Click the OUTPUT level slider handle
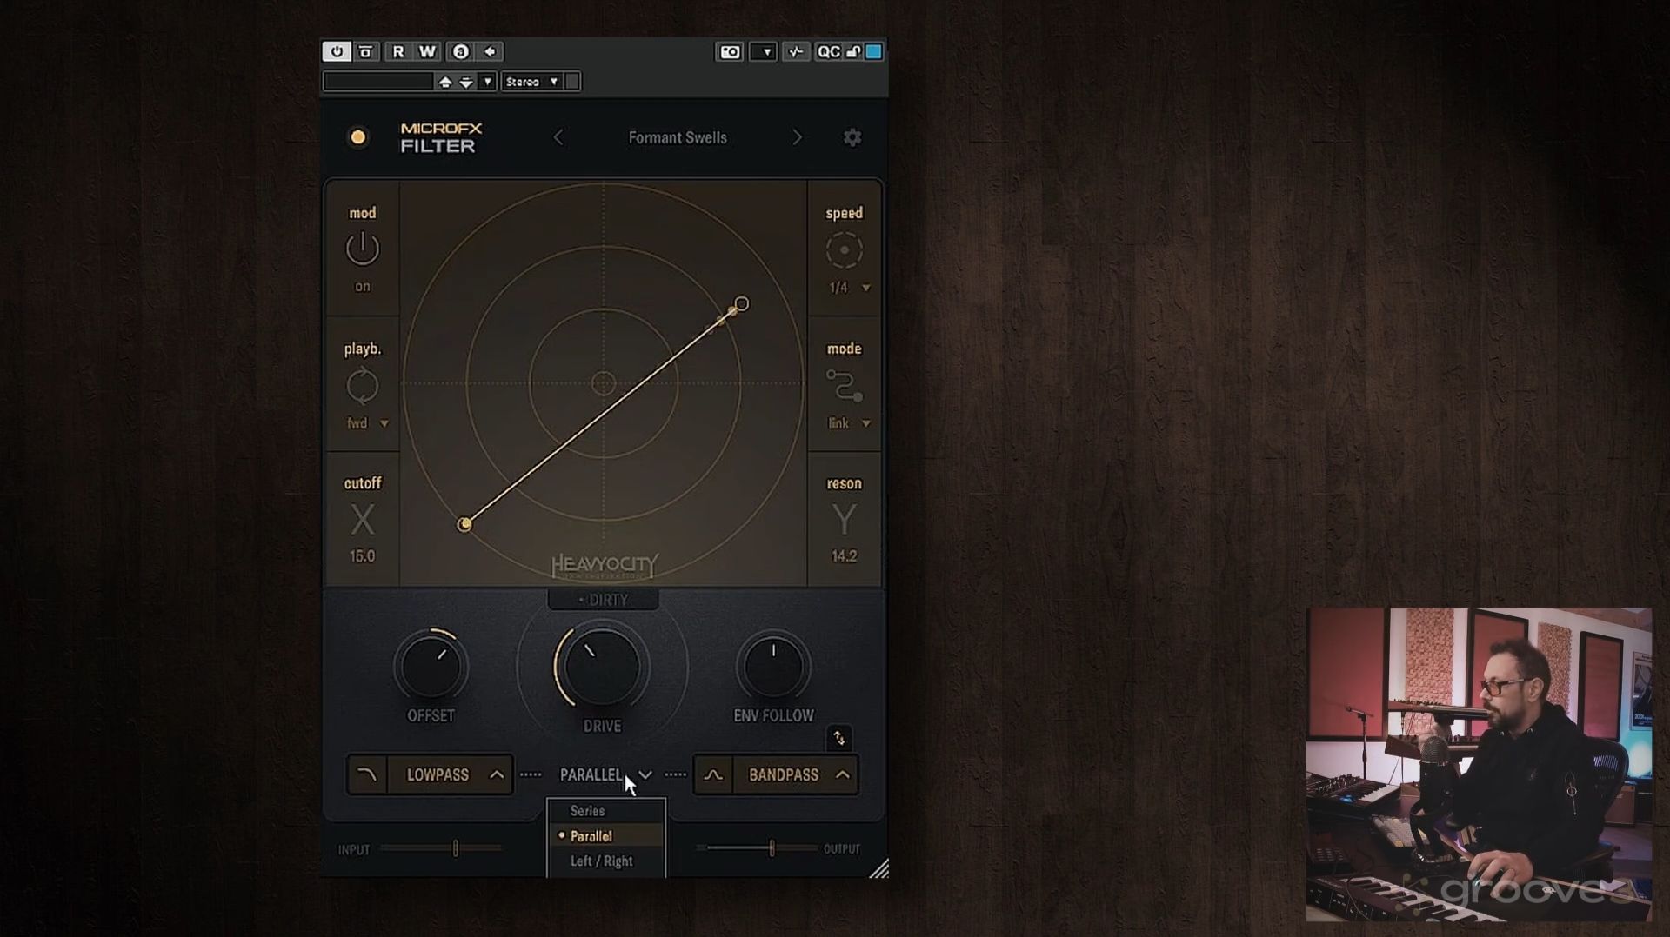The width and height of the screenshot is (1670, 937). pyautogui.click(x=772, y=848)
